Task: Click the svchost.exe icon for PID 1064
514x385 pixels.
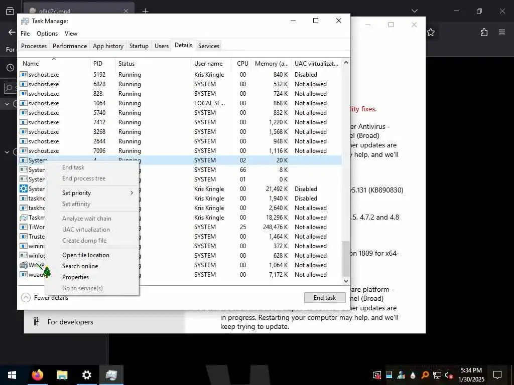Action: point(23,103)
